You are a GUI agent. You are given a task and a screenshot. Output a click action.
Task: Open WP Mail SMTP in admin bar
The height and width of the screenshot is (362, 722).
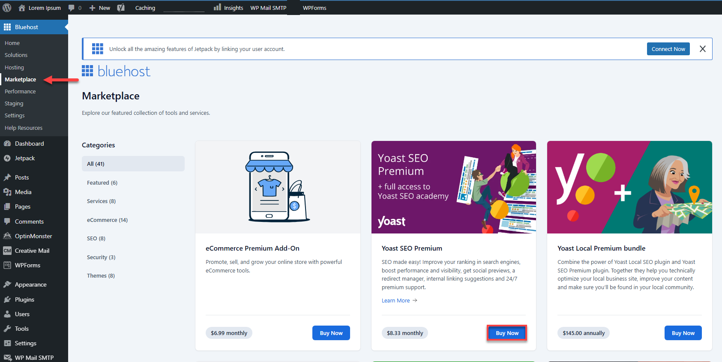pos(268,8)
